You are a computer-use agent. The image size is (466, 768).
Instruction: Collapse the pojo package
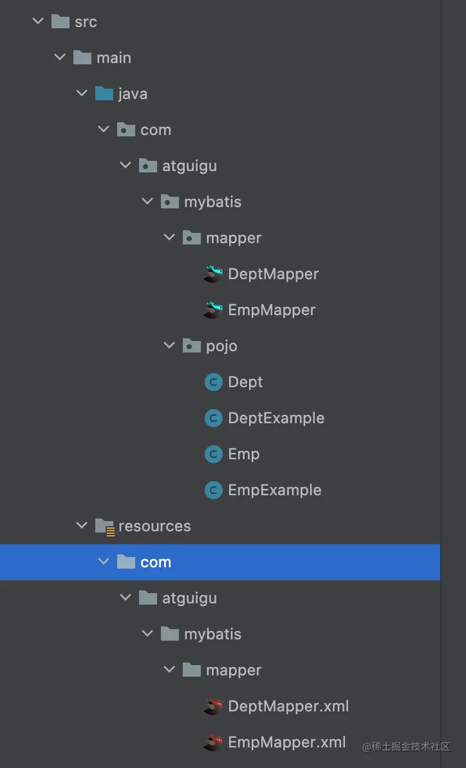(x=169, y=346)
